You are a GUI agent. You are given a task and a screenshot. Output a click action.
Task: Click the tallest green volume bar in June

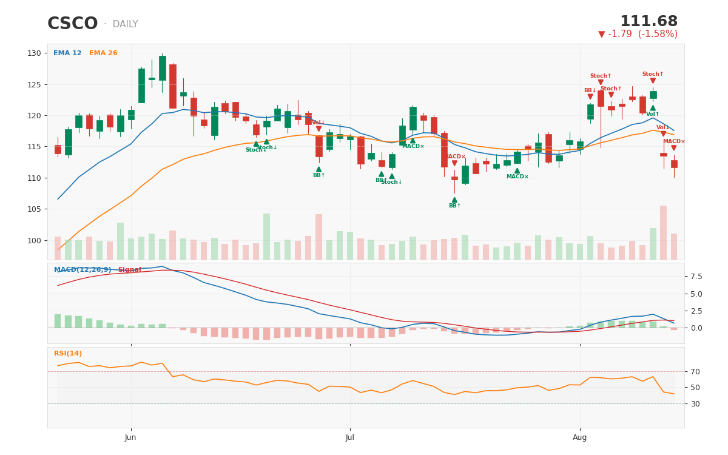point(266,237)
